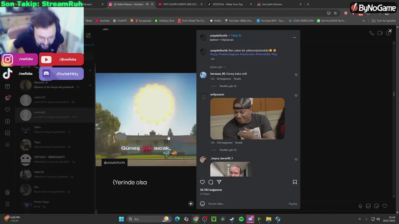399x224 pixels.
Task: Switch to the 'Gelen Kutusu' Instagram tab
Action: (131, 4)
